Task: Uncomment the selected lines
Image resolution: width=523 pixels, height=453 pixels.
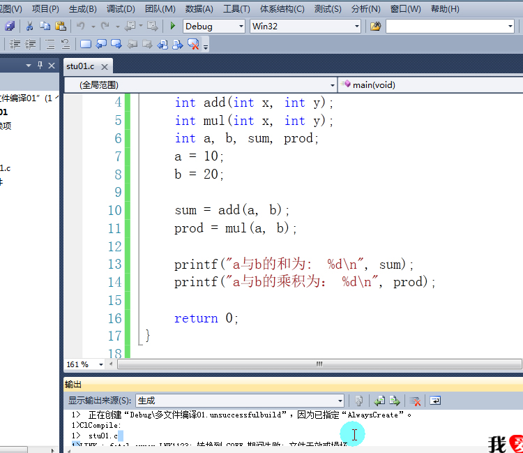Action: (x=66, y=44)
